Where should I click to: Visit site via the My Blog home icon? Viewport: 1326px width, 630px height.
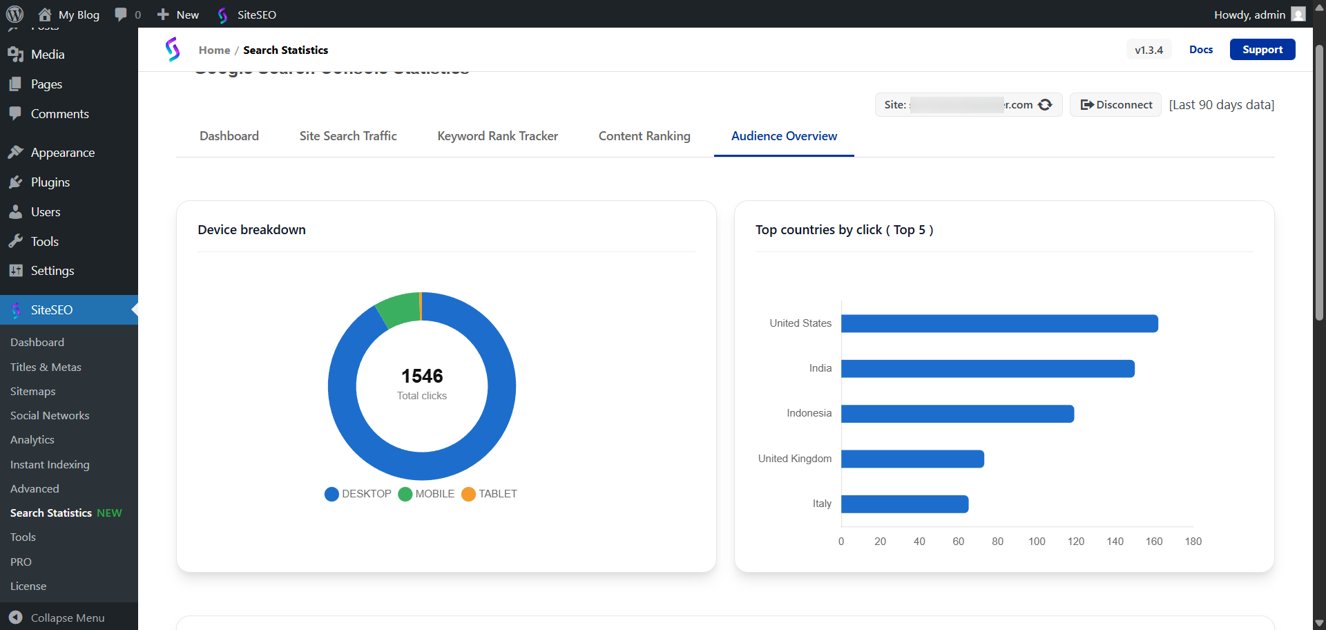46,14
